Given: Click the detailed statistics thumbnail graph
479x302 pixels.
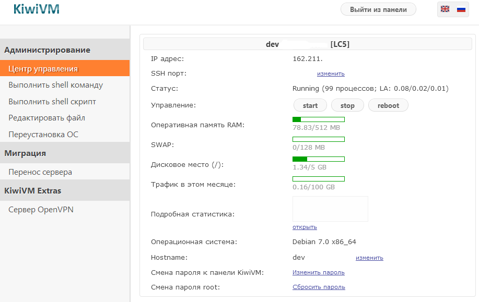Looking at the screenshot, I should point(330,209).
